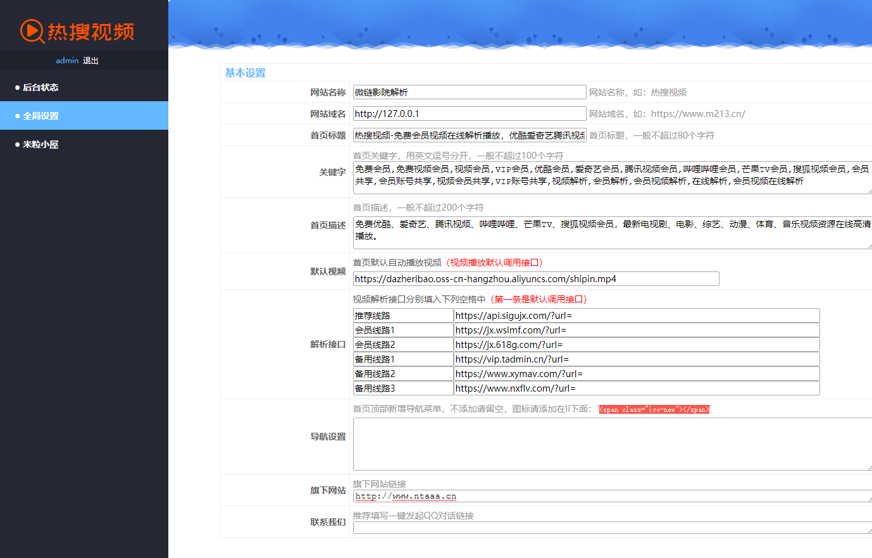Click the www.nxflv.com interface URL field
Image resolution: width=872 pixels, height=558 pixels.
tap(636, 388)
